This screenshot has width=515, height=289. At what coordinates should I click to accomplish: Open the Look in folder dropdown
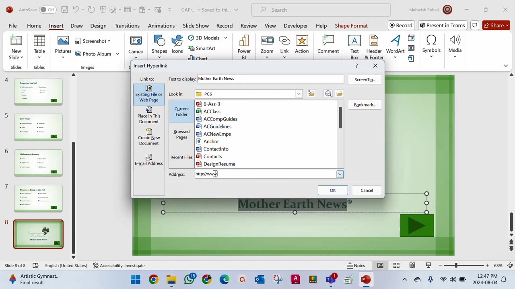299,94
